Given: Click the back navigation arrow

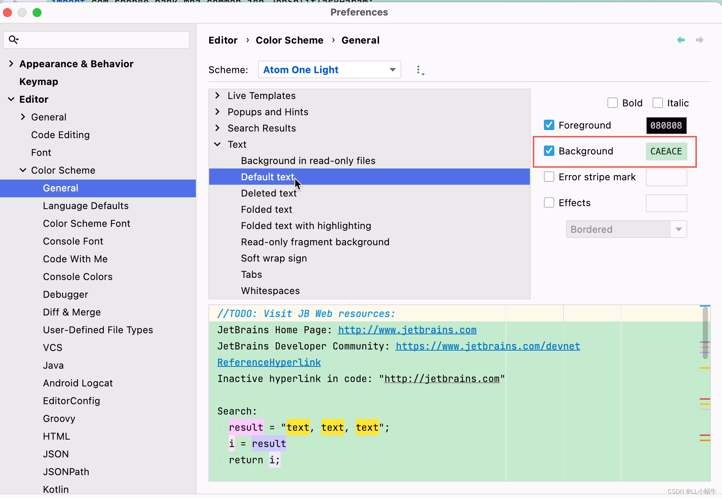Looking at the screenshot, I should 681,40.
